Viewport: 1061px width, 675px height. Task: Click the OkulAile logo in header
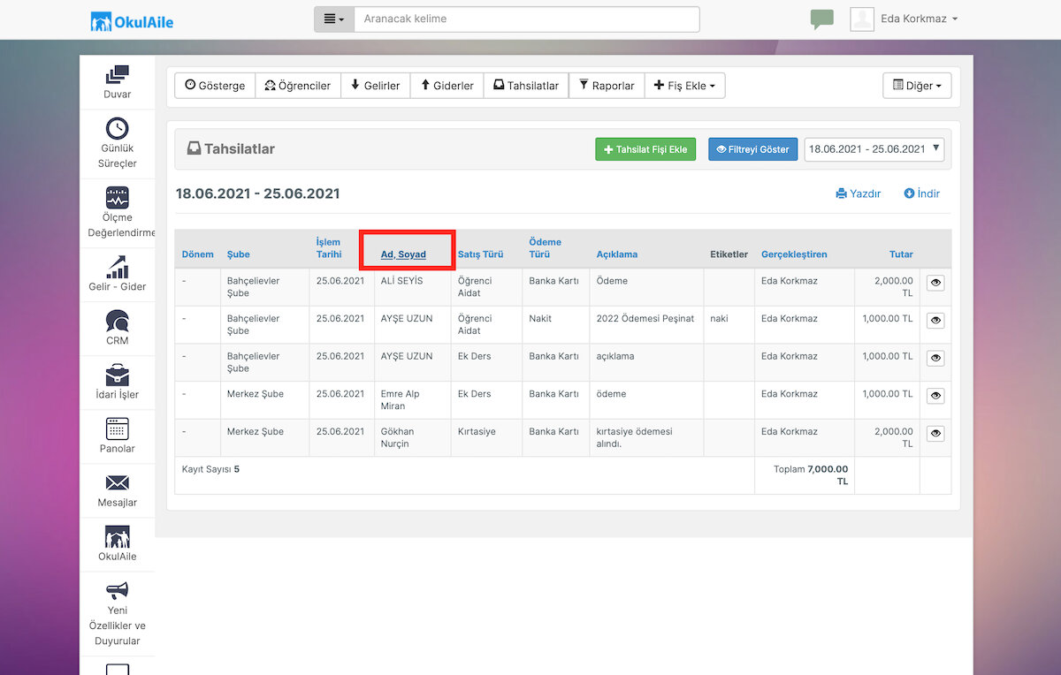tap(132, 21)
